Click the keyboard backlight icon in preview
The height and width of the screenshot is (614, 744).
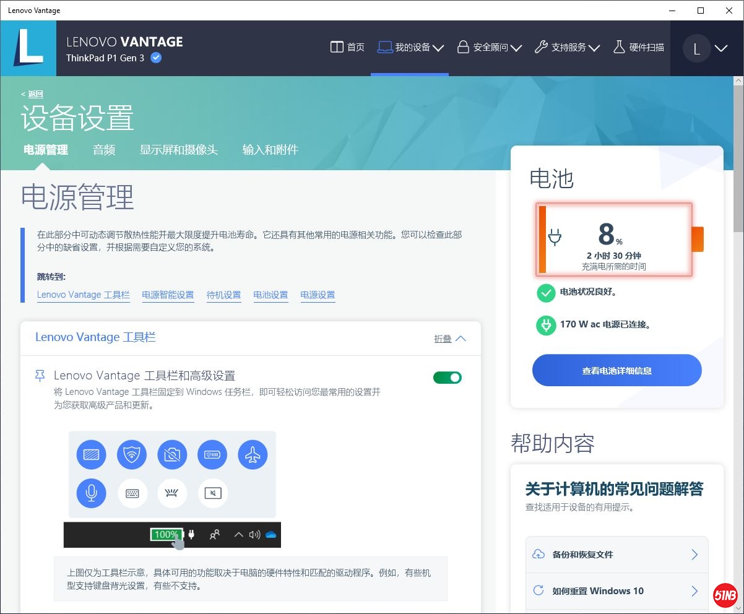point(173,493)
